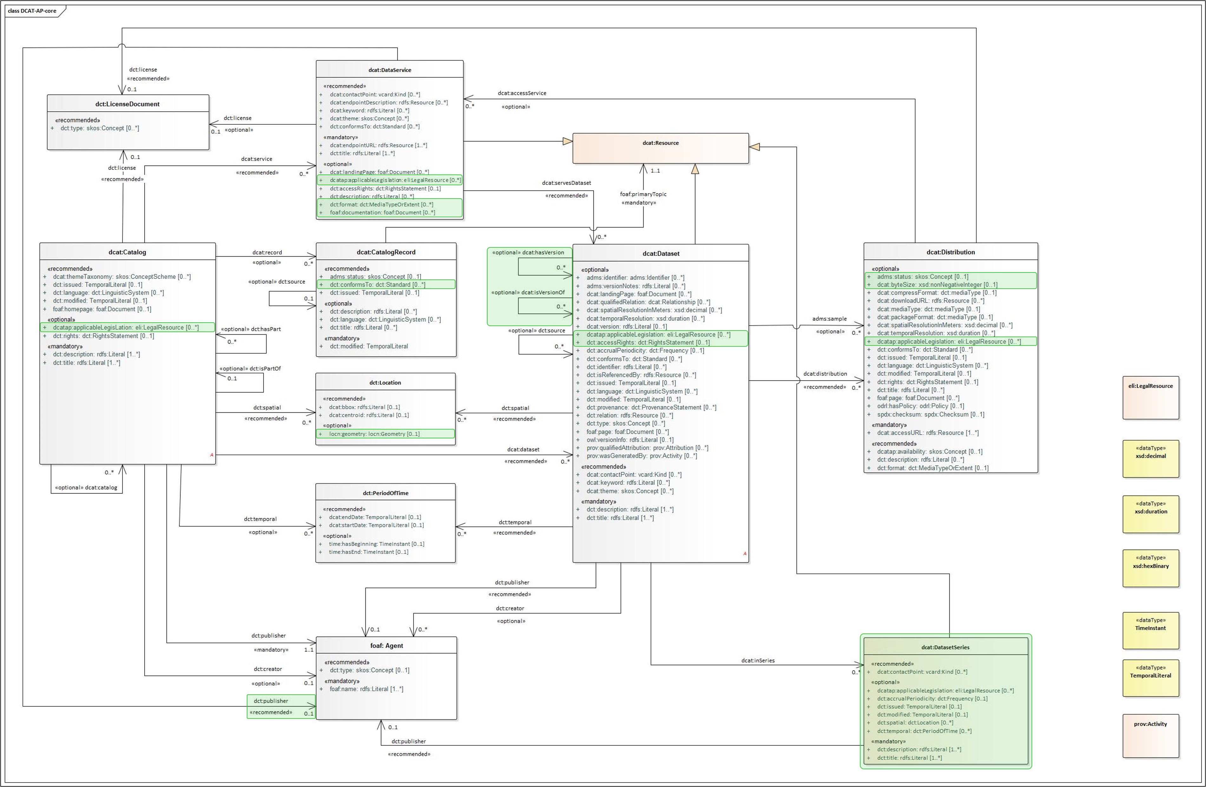Select time:hasEnd attribute in PeriodOfTime
The image size is (1206, 787).
(368, 552)
